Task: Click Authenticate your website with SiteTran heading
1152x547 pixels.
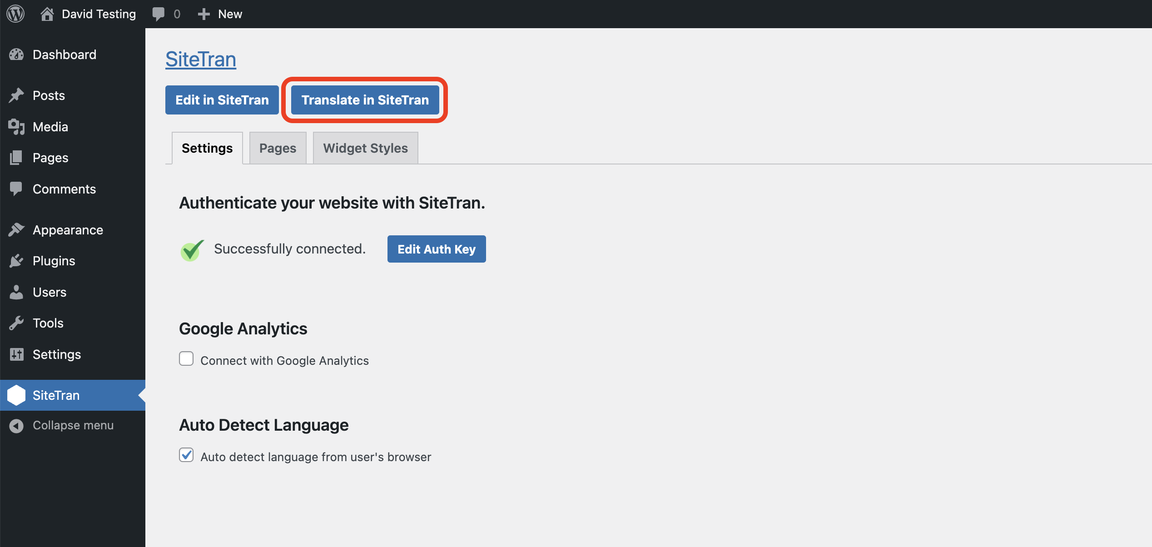Action: (x=332, y=203)
